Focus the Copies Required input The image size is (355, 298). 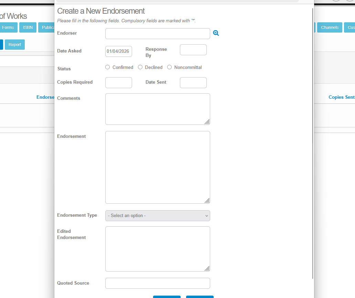(x=118, y=83)
